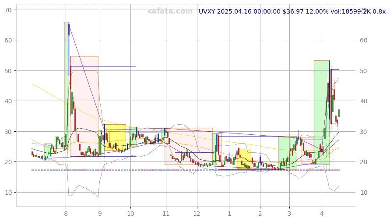
Task: Click right y-axis label 30
Action: click(x=363, y=132)
